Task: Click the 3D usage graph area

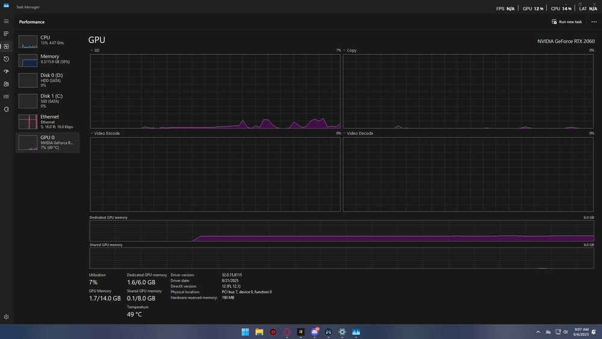Action: (x=215, y=92)
